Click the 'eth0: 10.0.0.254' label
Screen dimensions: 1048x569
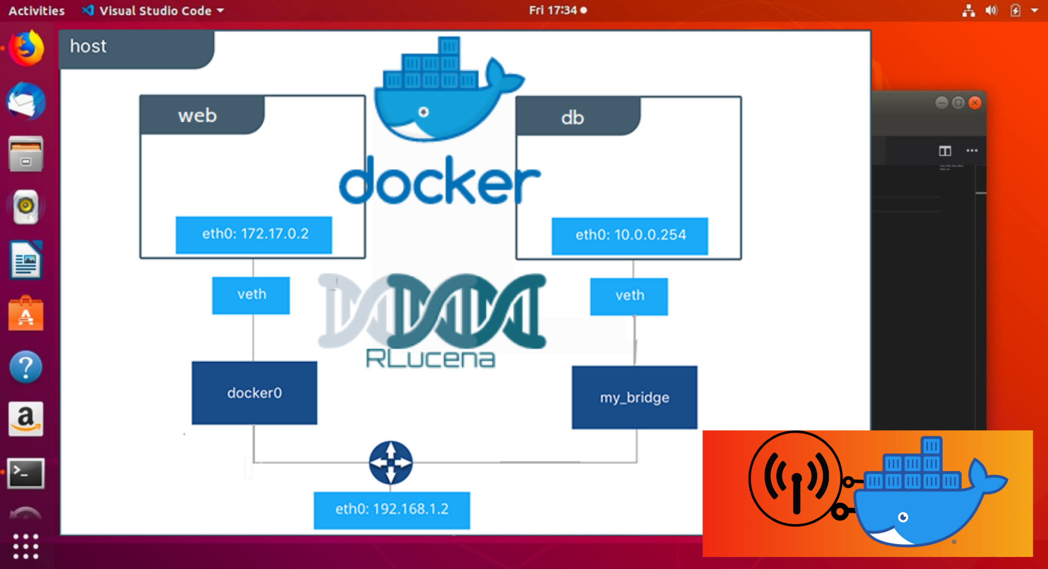click(x=630, y=236)
